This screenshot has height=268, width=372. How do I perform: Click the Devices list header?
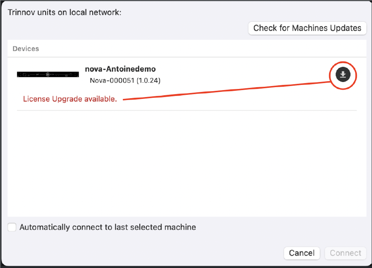[26, 49]
